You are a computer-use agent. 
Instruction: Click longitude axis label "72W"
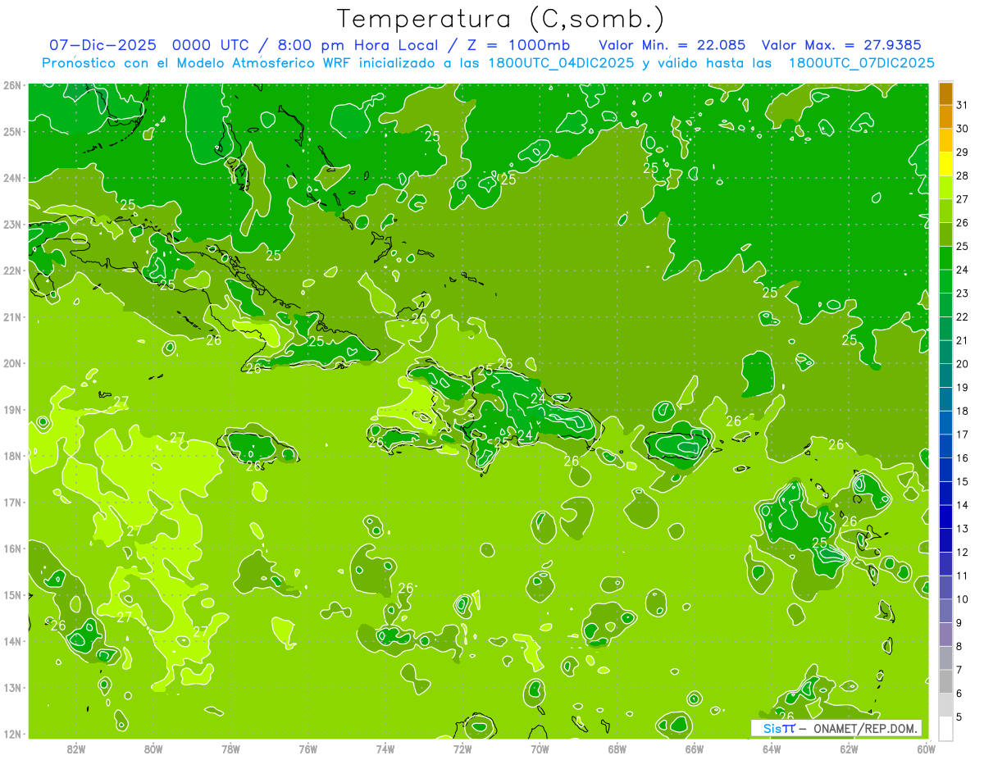(x=462, y=748)
